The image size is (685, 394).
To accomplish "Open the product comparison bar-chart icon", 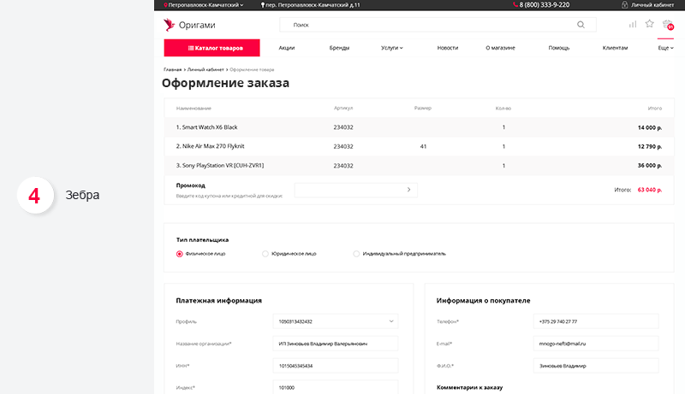I will [x=633, y=25].
